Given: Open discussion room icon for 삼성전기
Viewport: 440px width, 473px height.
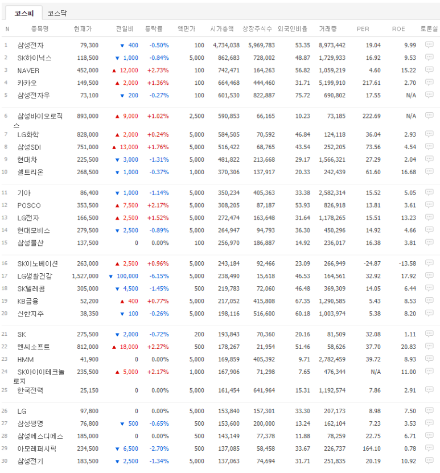Looking at the screenshot, I should [429, 460].
